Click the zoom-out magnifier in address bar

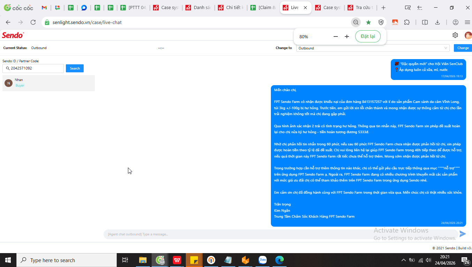click(356, 22)
